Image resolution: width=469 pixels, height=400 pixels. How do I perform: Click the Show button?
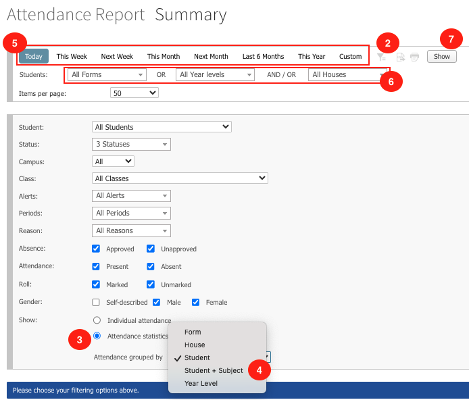coord(441,57)
